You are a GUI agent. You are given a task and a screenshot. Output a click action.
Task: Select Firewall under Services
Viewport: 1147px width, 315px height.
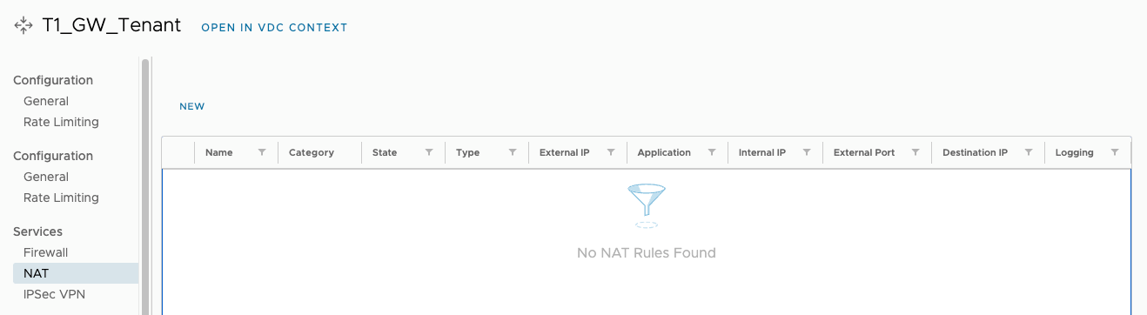coord(45,252)
